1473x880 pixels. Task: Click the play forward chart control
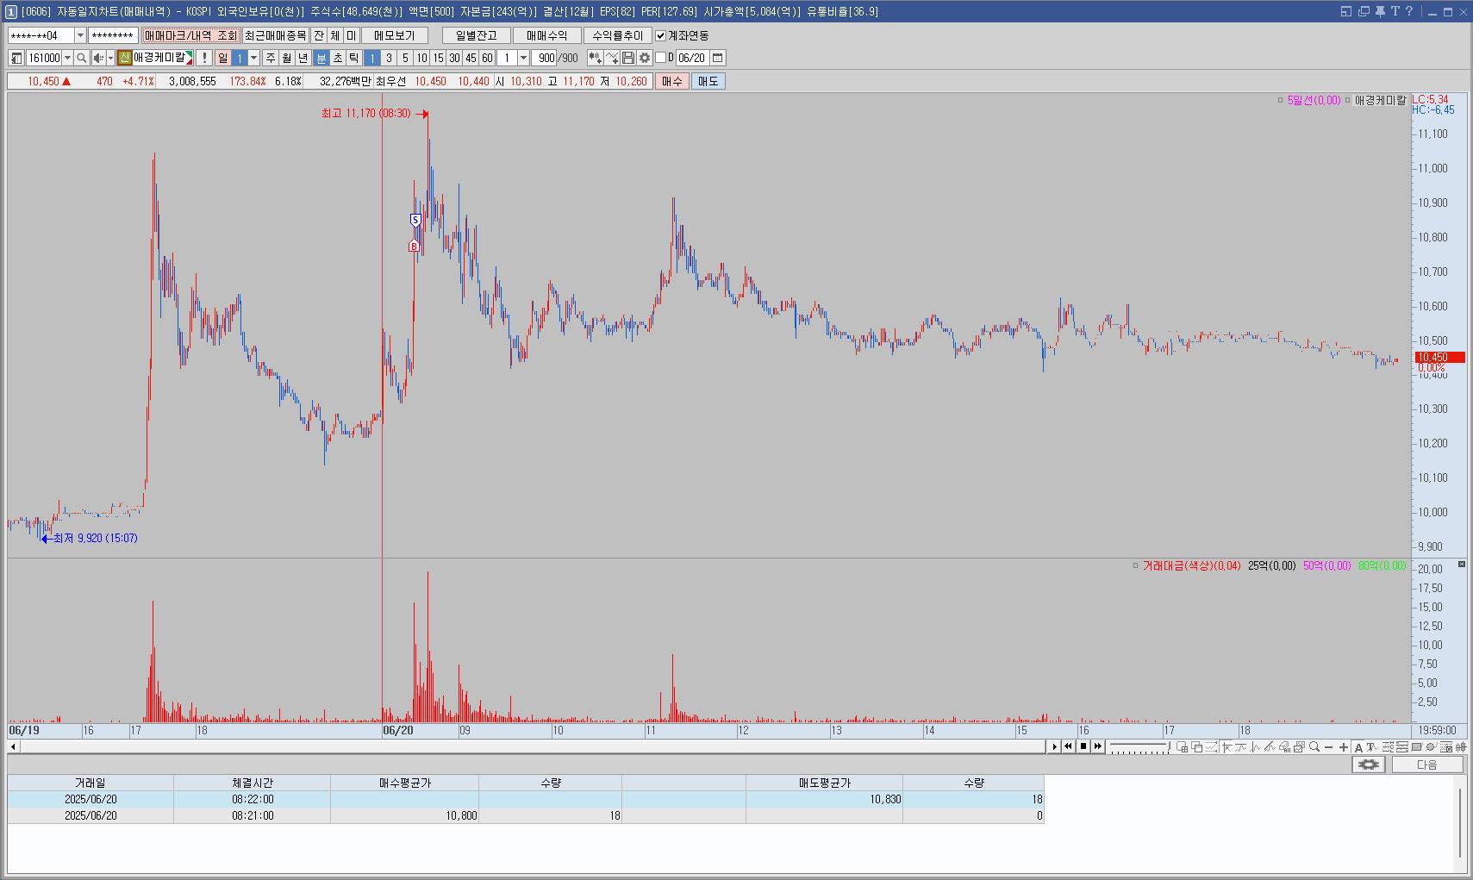1054,746
